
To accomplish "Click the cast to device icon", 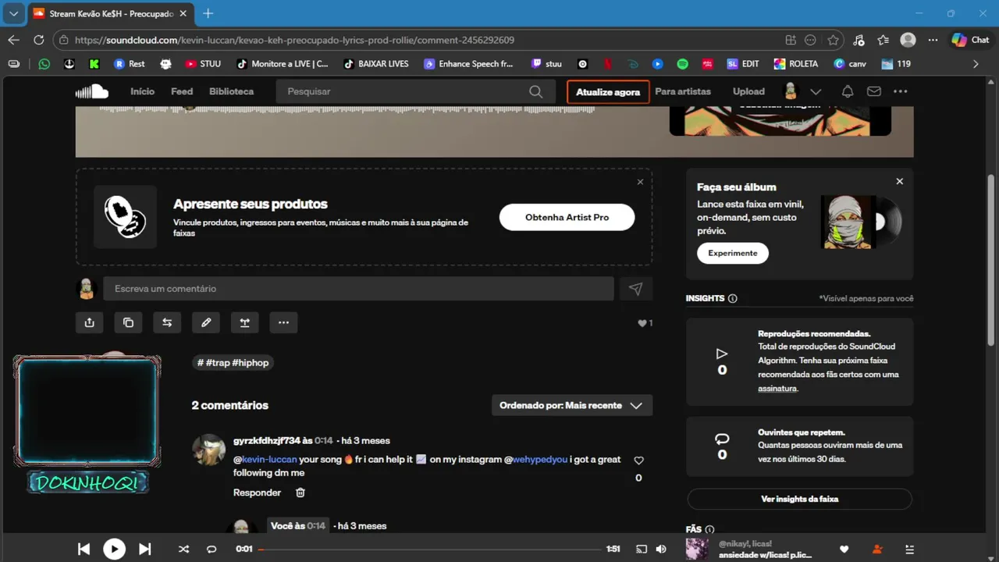I will click(642, 549).
